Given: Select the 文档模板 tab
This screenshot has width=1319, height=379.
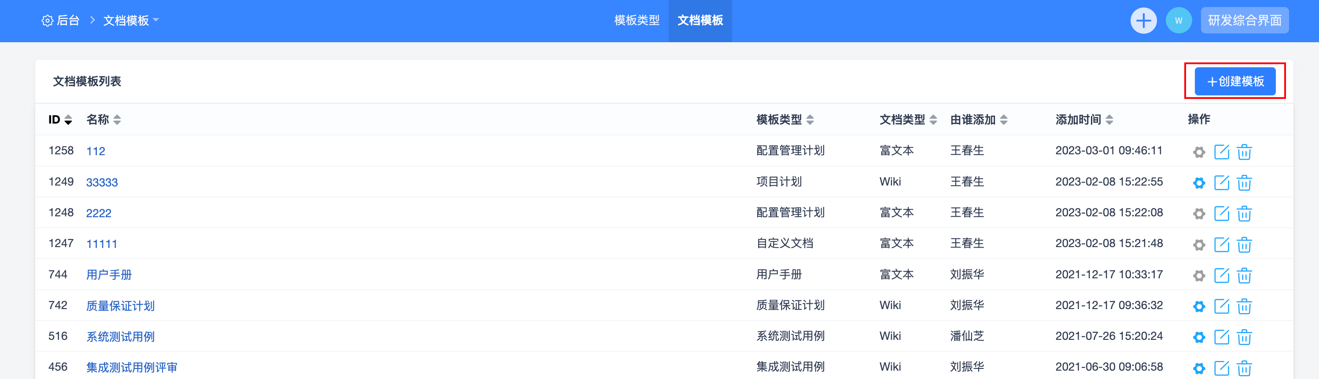Looking at the screenshot, I should click(700, 21).
